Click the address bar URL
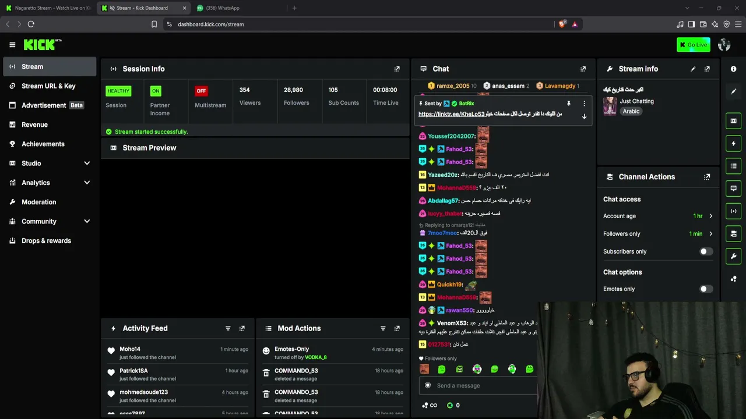This screenshot has height=419, width=746. click(x=211, y=24)
